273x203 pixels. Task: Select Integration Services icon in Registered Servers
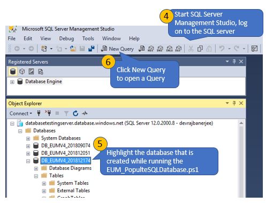pyautogui.click(x=41, y=72)
